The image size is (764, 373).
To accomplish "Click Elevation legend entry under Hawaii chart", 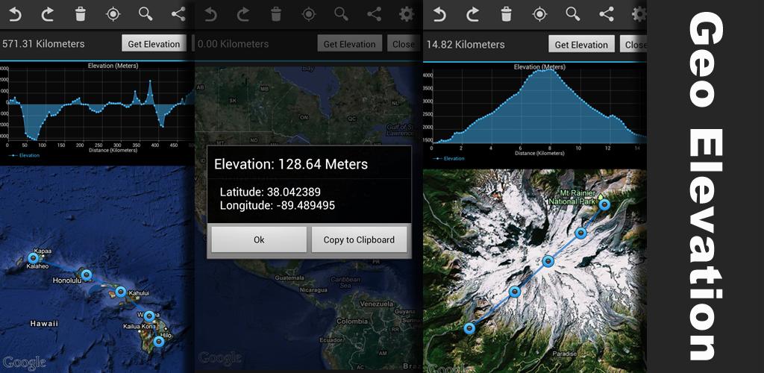I will point(23,156).
